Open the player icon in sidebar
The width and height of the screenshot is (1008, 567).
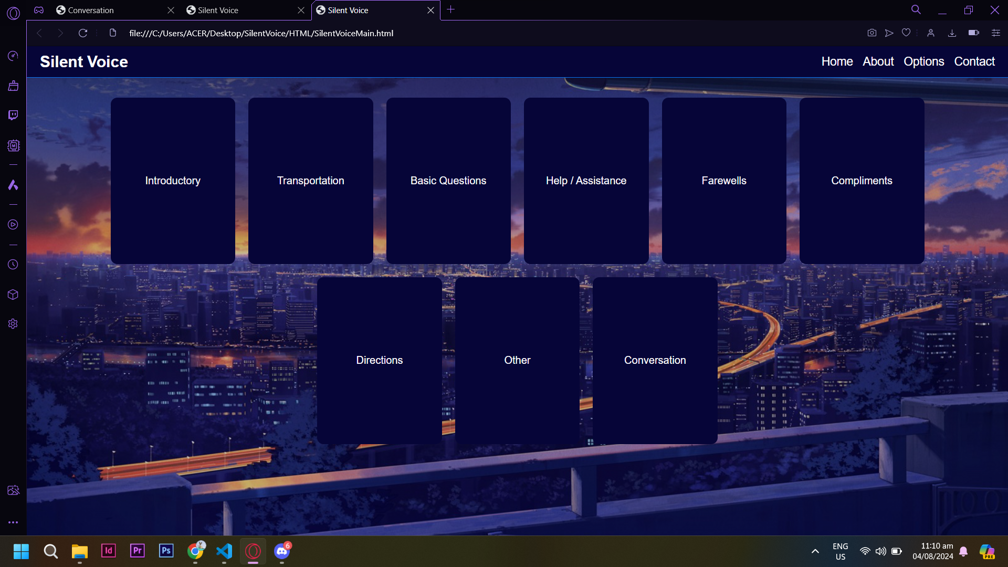(13, 225)
